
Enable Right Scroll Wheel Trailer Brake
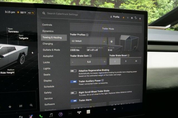click(74, 93)
